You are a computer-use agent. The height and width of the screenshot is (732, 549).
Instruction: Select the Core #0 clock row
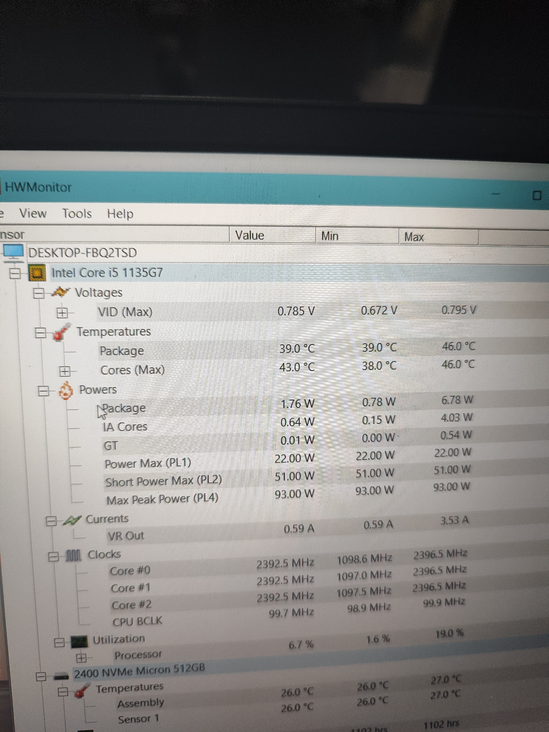[x=130, y=571]
